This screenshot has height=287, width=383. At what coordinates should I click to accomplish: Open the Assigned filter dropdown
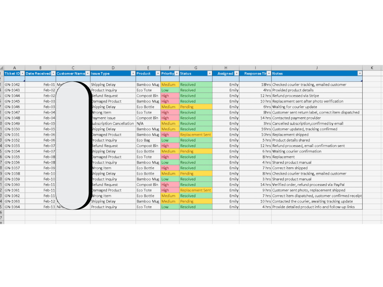click(x=236, y=73)
